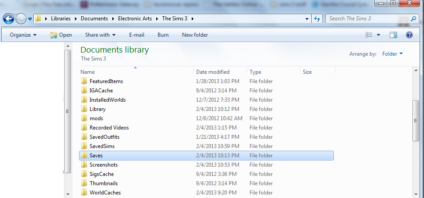Click the Thumbnails folder name
Viewport: 424px width, 198px height.
(103, 183)
